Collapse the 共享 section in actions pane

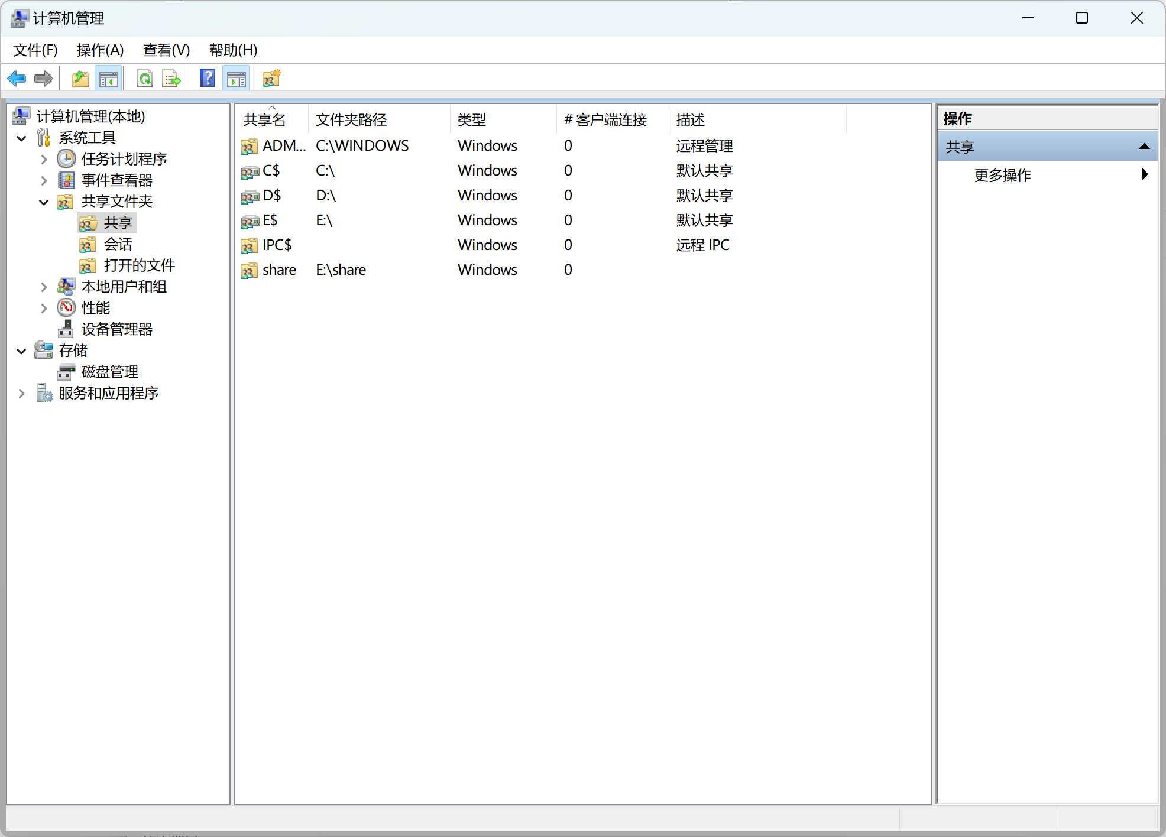click(1144, 147)
